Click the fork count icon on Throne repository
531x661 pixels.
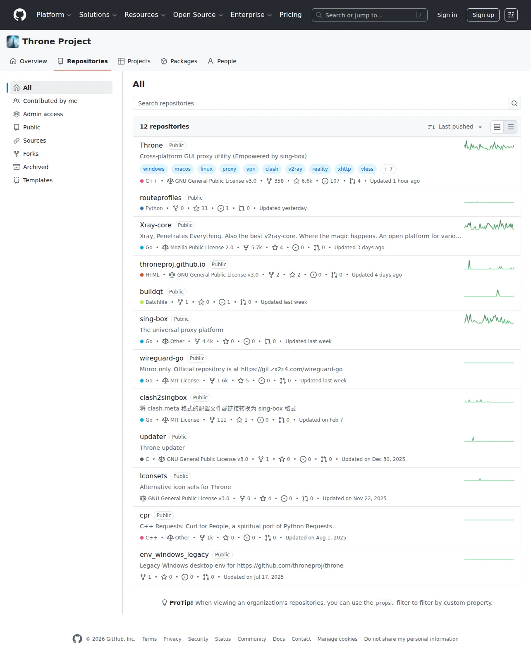click(x=269, y=181)
